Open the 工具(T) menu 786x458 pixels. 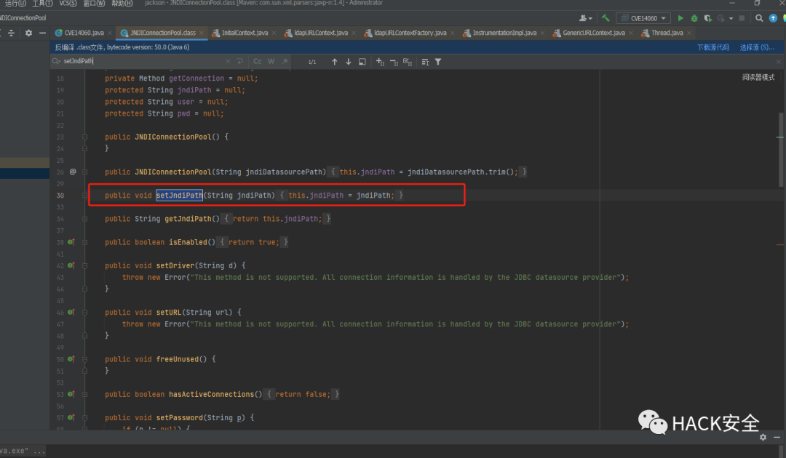click(42, 3)
